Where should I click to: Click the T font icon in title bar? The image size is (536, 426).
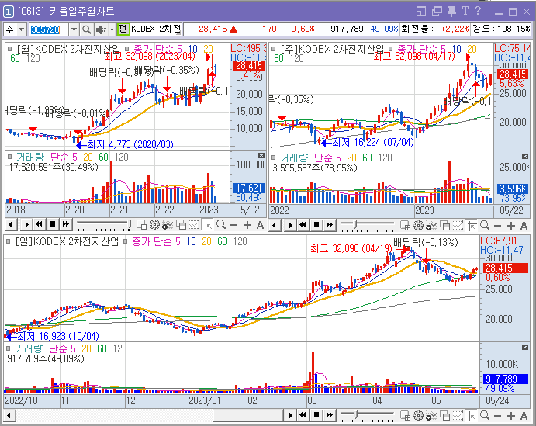click(465, 12)
